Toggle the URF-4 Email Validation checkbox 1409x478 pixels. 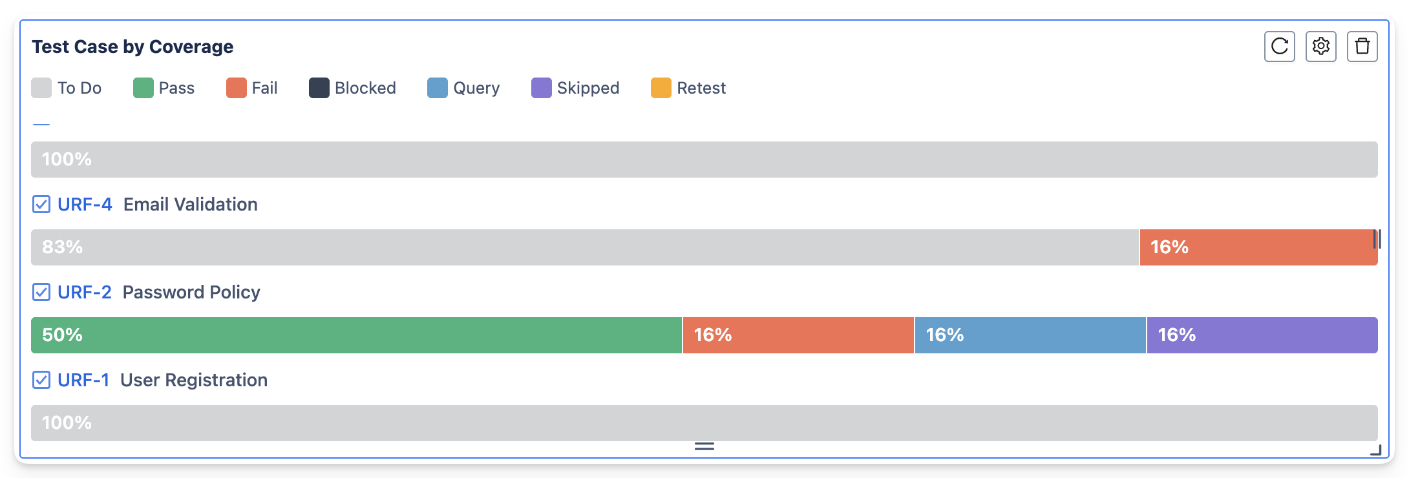pos(41,205)
